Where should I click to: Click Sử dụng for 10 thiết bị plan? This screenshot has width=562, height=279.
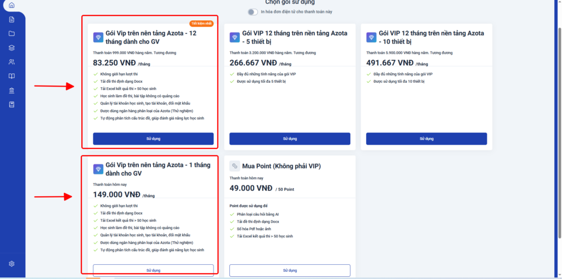coord(426,139)
